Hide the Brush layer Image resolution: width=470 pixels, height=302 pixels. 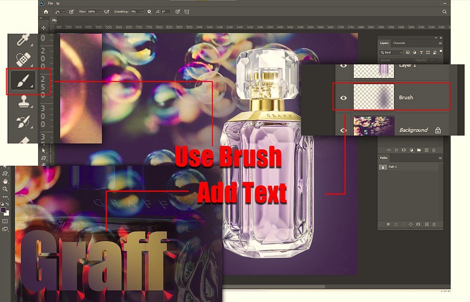point(344,98)
